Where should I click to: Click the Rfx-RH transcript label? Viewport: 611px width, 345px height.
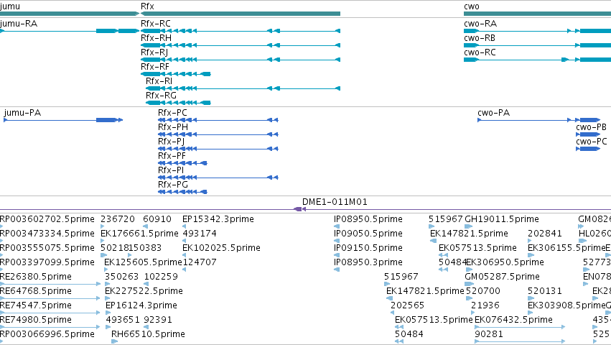pos(156,38)
